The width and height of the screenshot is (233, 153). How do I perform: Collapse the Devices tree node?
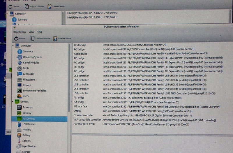point(13,101)
